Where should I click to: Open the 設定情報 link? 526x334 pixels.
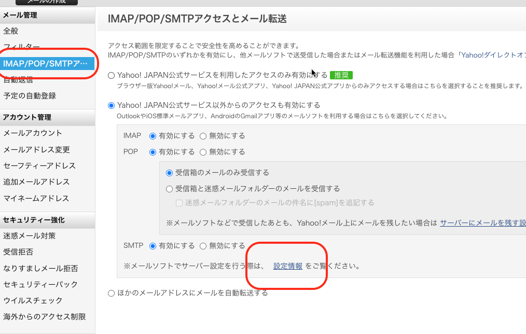point(288,266)
